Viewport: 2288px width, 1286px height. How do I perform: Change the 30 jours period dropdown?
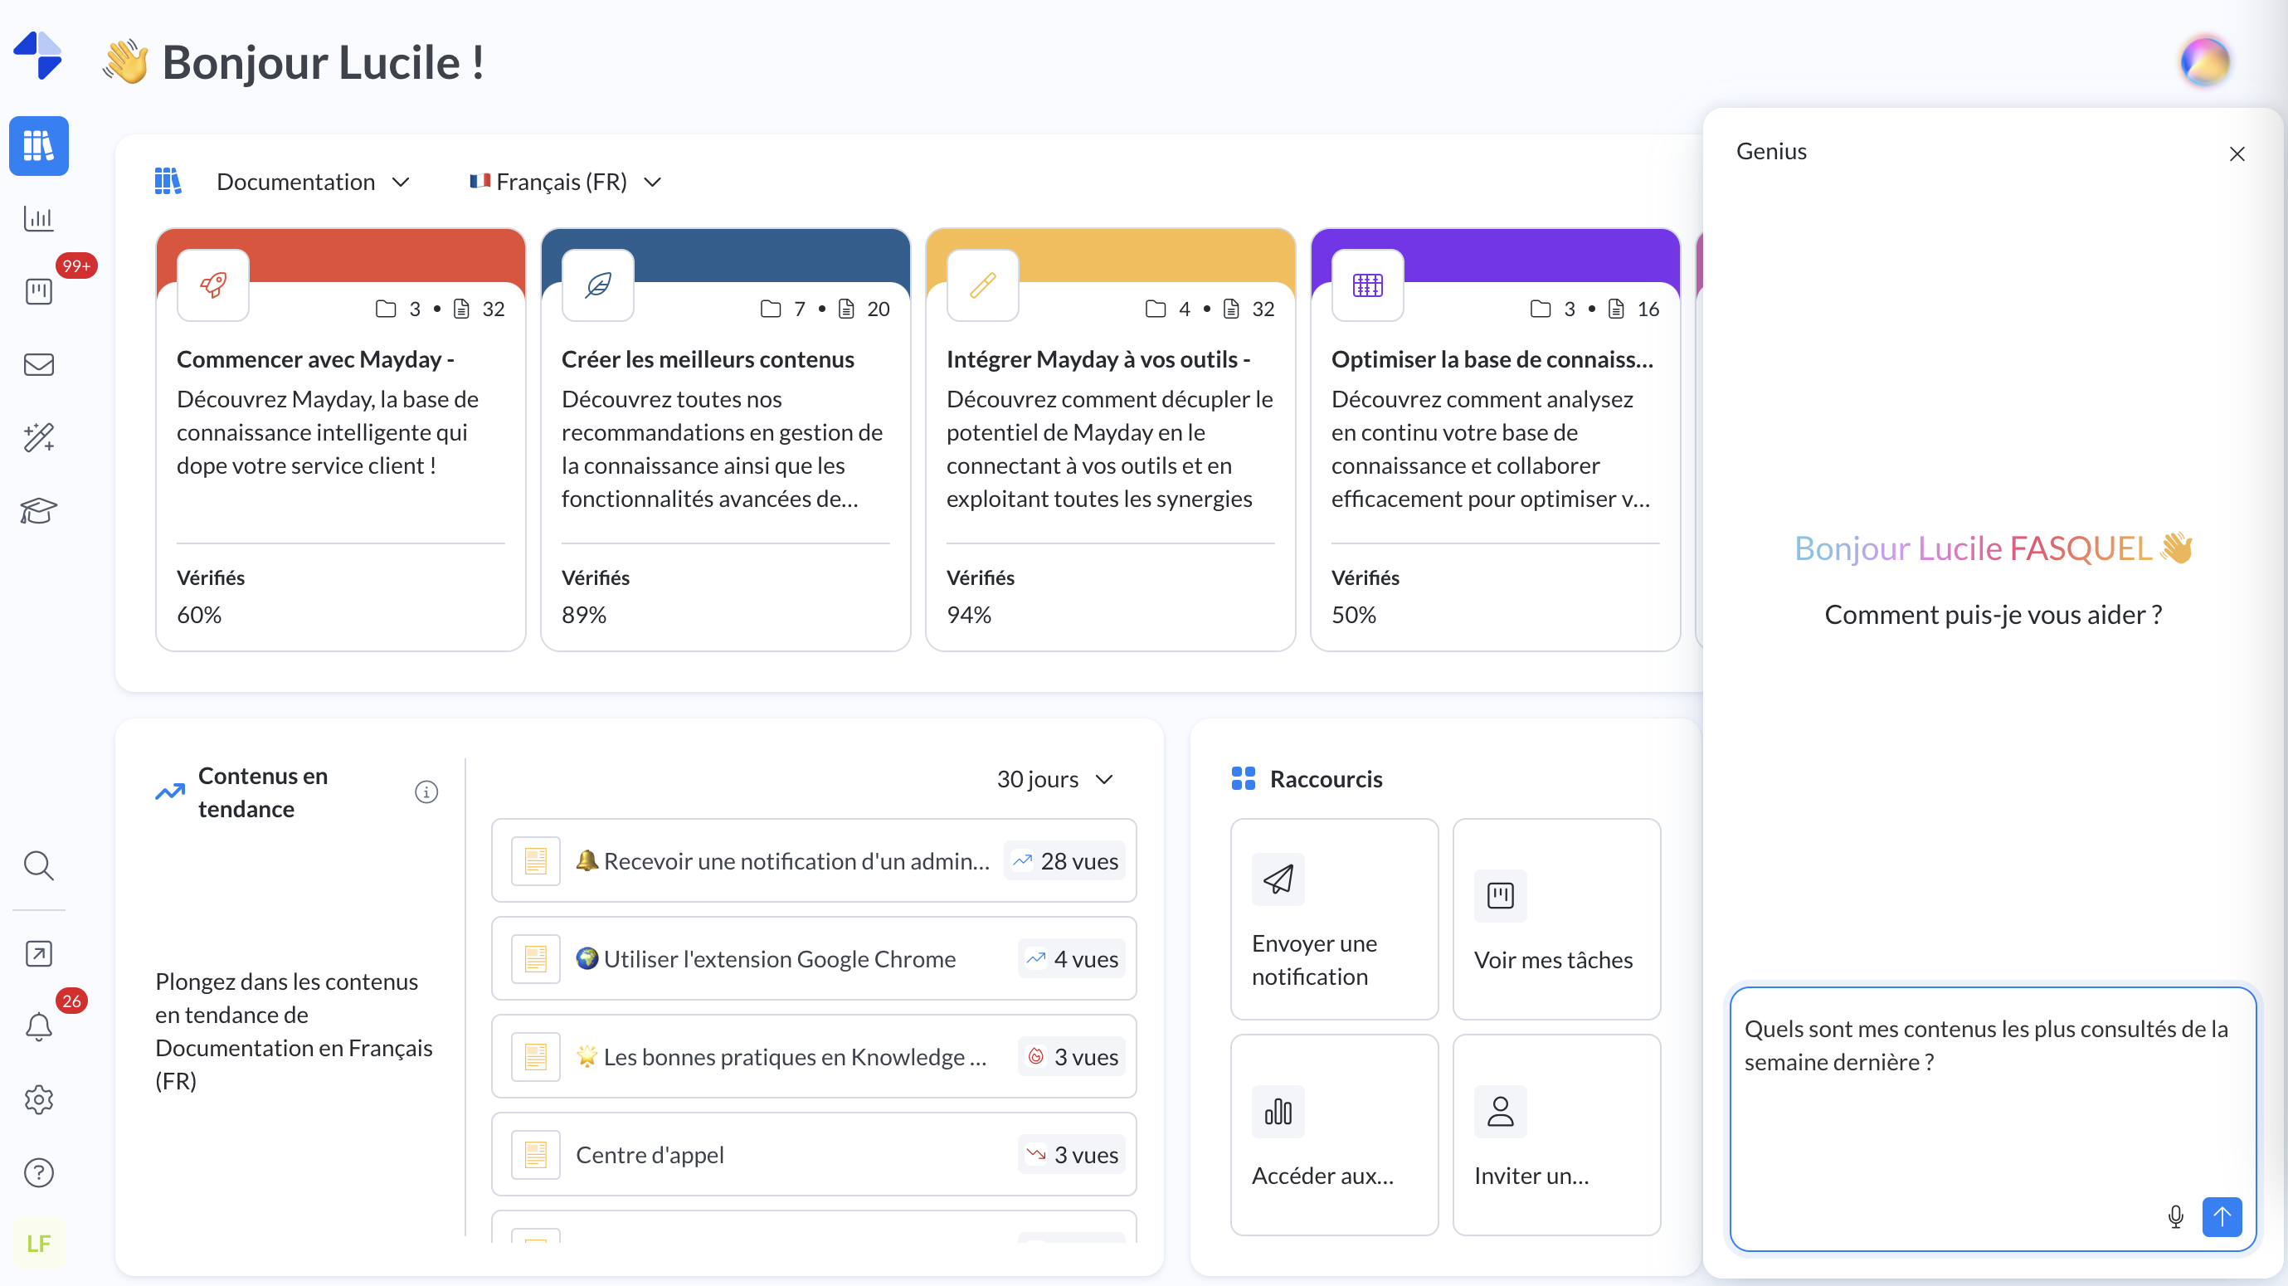[1054, 779]
